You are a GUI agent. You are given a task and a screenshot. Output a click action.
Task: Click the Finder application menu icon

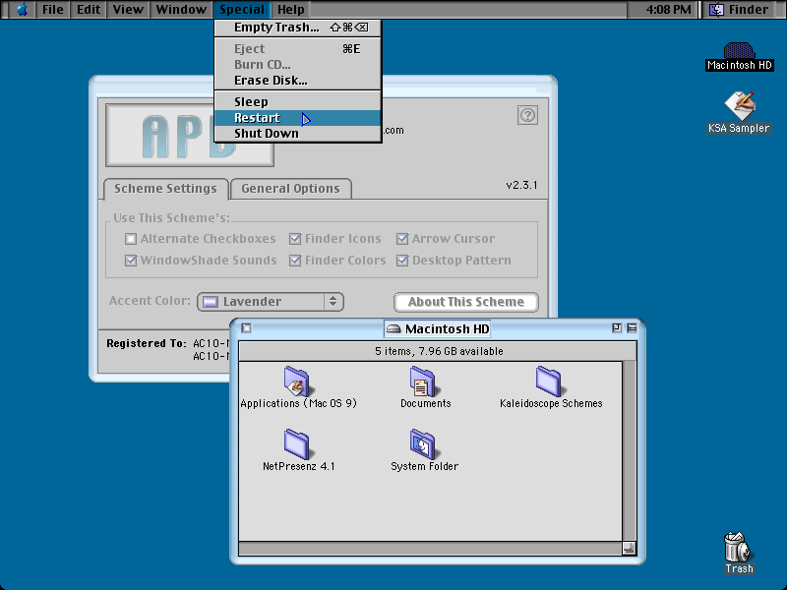(717, 10)
